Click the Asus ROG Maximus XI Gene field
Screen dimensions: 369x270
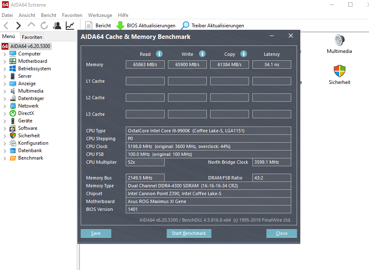(x=208, y=201)
